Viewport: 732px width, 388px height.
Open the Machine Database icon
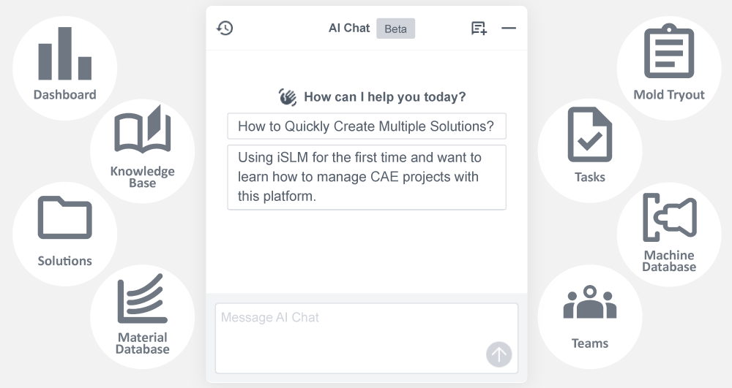click(669, 218)
